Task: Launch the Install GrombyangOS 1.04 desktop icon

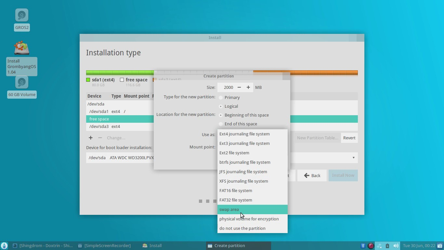Action: (x=22, y=48)
